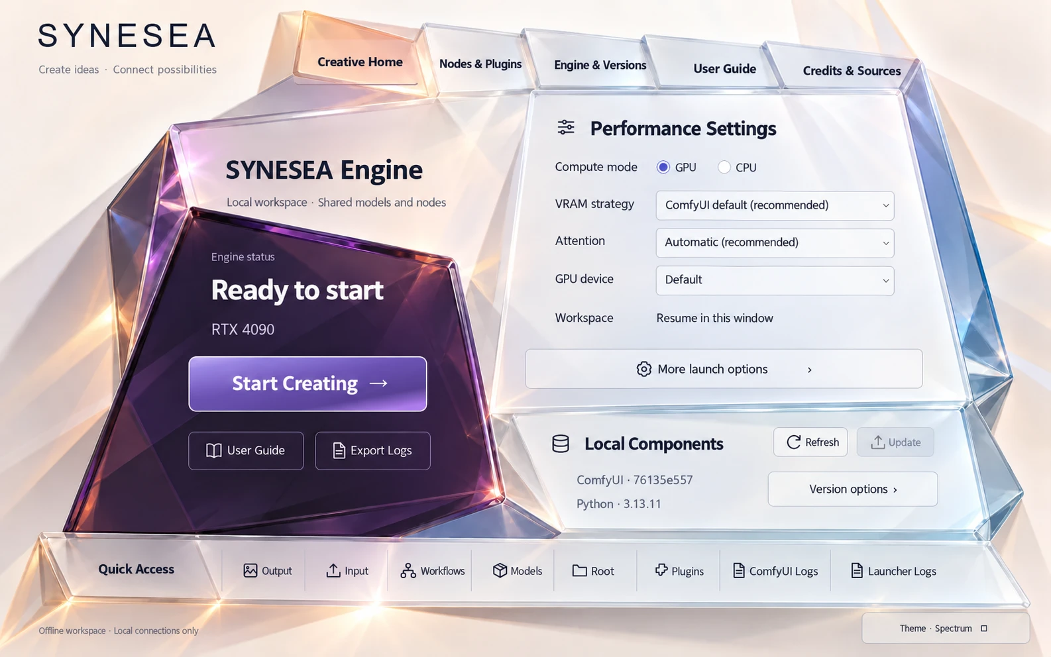Click the GPU device dropdown arrow

[x=885, y=281]
